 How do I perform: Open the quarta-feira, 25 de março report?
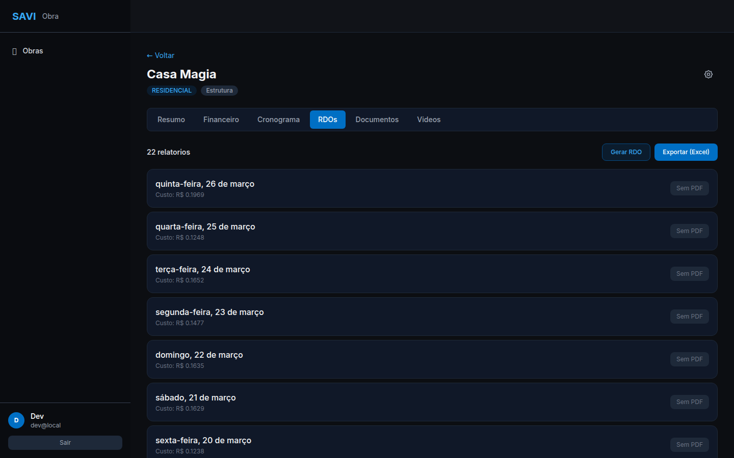pyautogui.click(x=205, y=227)
